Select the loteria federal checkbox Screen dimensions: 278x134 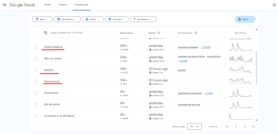tap(36, 47)
